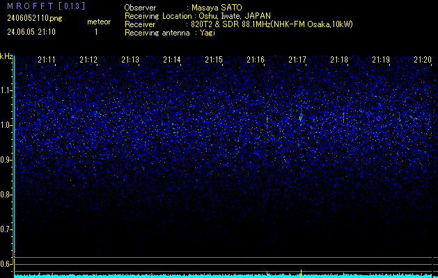This screenshot has width=438, height=278.
Task: Click the date stamp 24.06.05 21:10
Action: [x=31, y=32]
